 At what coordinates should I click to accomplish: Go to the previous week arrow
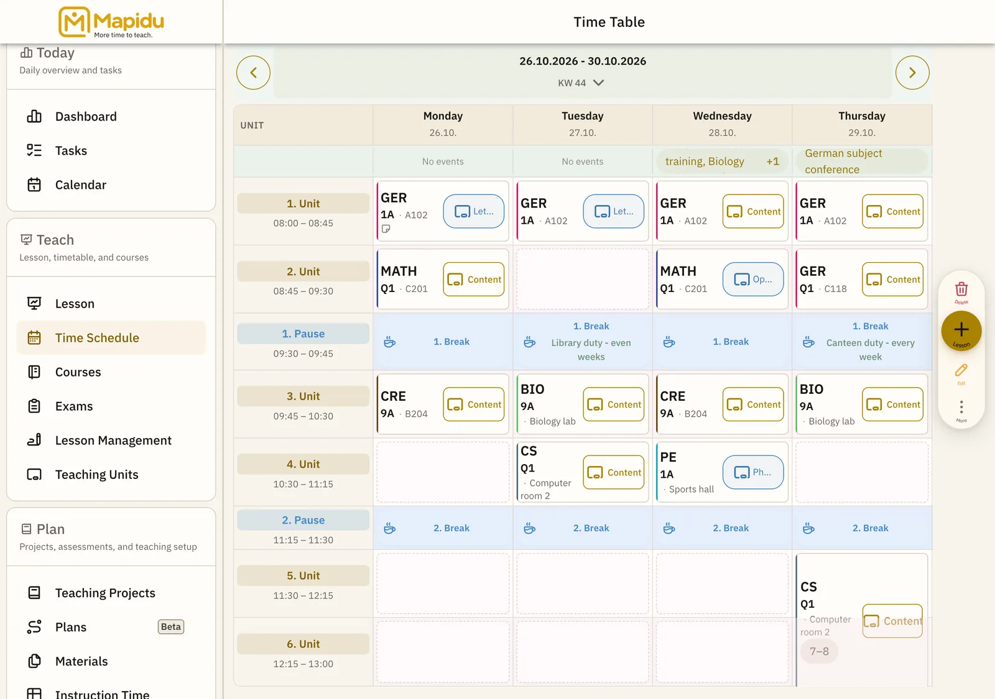253,73
